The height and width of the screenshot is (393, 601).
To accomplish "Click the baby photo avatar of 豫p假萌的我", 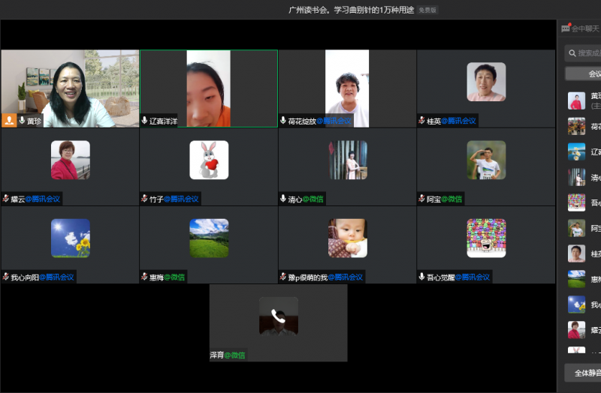I will 347,238.
